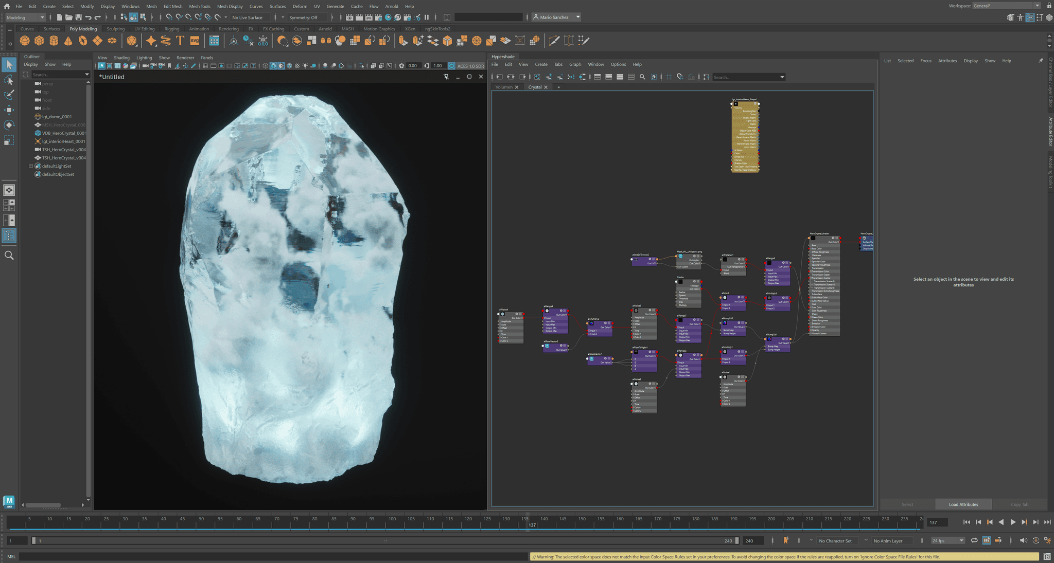This screenshot has width=1054, height=563.
Task: Switch to the Volumen tab in Hypershade
Action: point(504,87)
